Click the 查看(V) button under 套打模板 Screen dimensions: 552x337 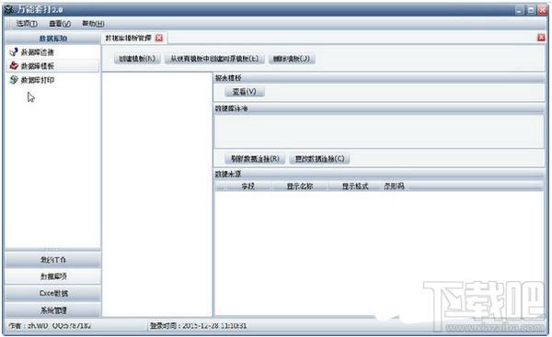(245, 91)
